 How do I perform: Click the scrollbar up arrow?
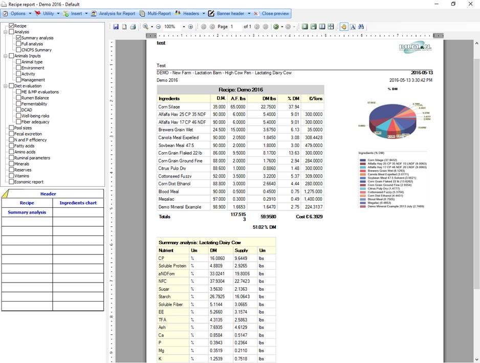tap(476, 44)
